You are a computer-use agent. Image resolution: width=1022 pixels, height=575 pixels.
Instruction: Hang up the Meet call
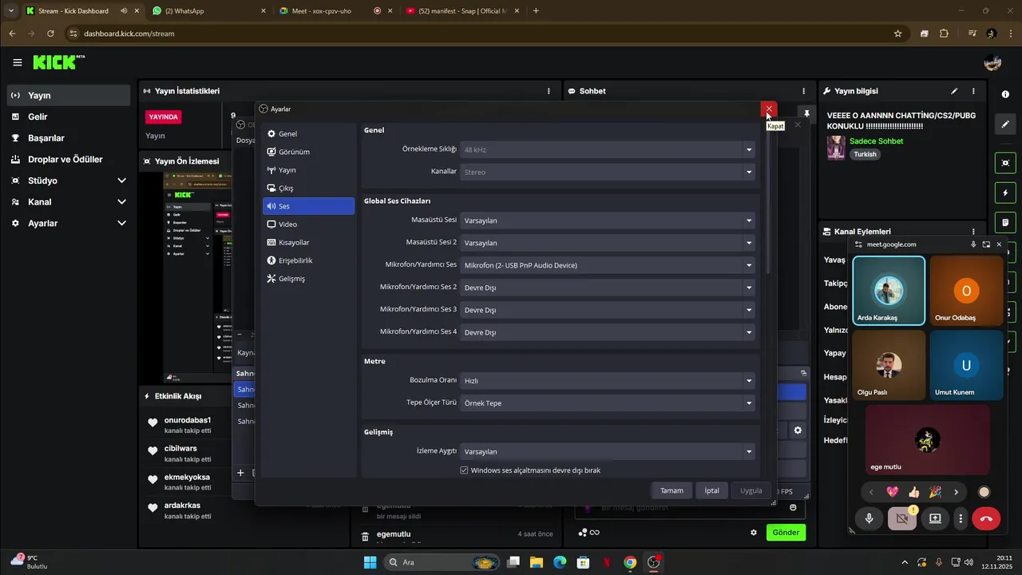point(986,518)
